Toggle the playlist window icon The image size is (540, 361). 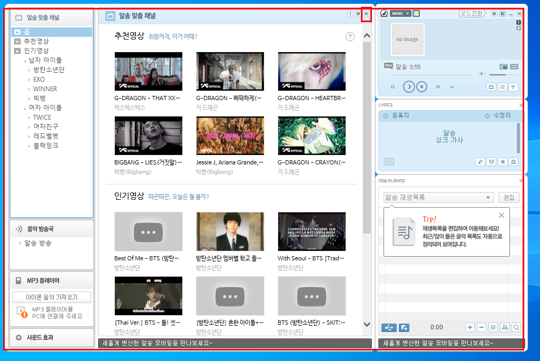point(503,87)
